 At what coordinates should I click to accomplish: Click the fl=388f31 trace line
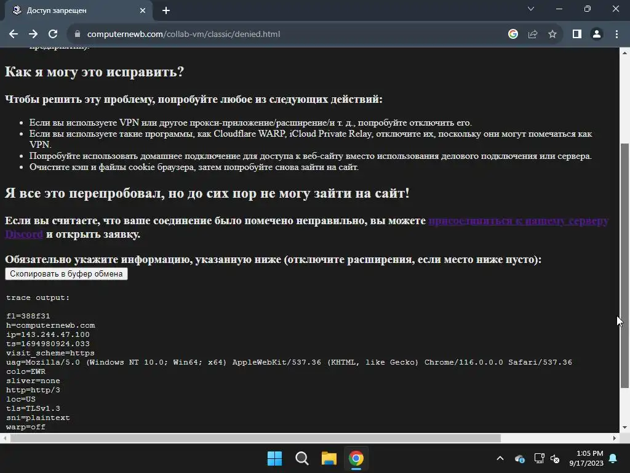(x=28, y=316)
